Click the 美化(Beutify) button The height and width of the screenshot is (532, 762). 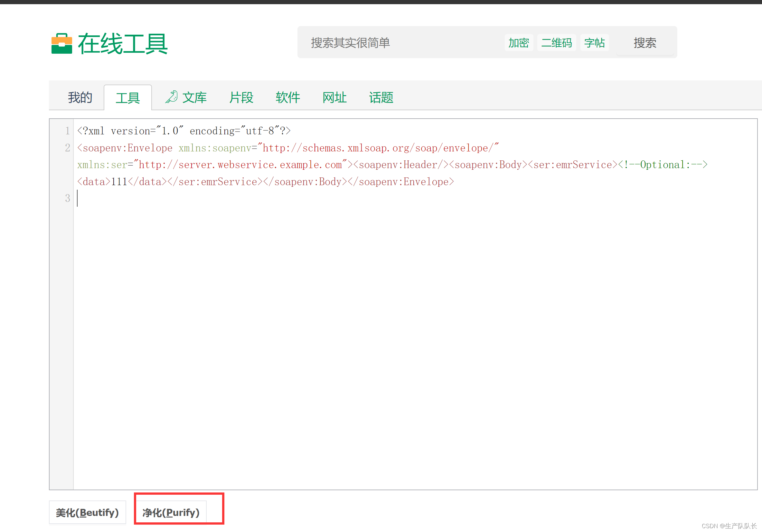(87, 512)
